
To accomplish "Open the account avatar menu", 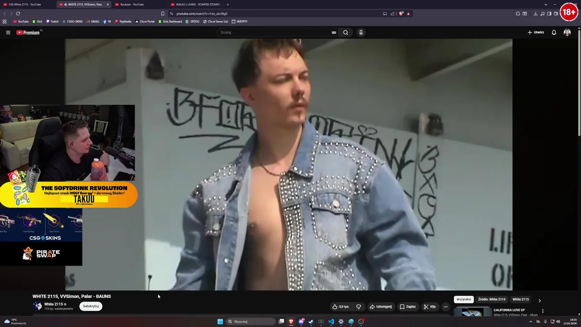I will tap(567, 32).
